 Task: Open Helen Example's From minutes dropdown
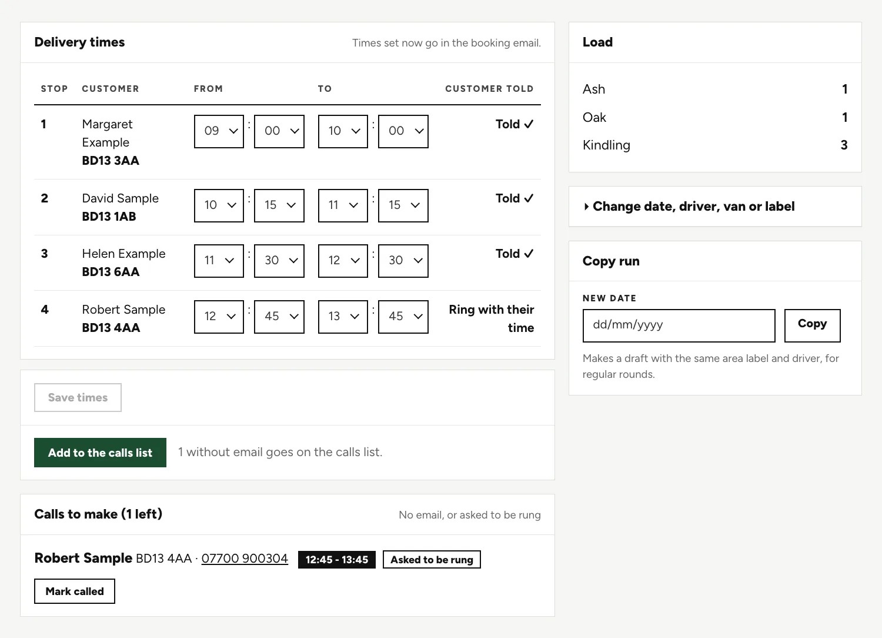coord(279,261)
